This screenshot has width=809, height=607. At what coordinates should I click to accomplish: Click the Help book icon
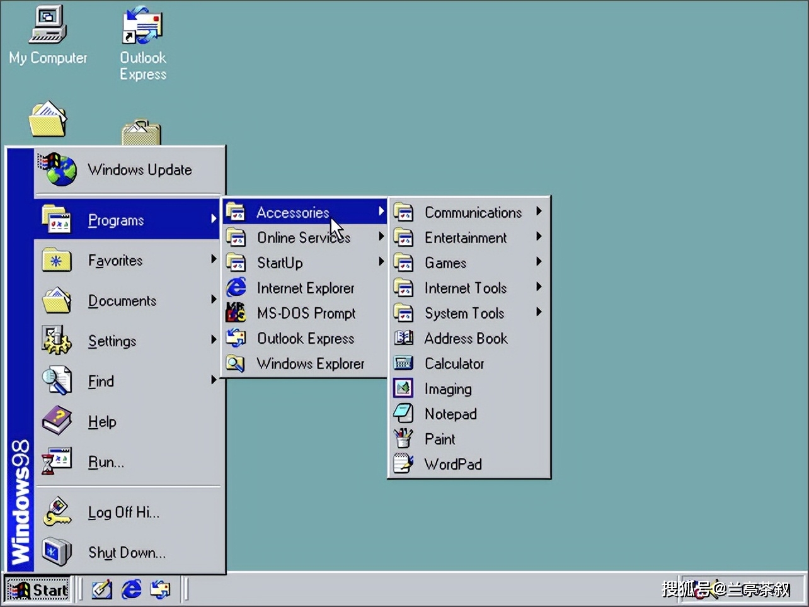pos(56,421)
